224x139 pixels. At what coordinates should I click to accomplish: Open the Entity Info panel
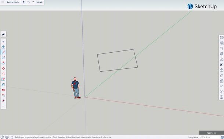click(x=221, y=38)
